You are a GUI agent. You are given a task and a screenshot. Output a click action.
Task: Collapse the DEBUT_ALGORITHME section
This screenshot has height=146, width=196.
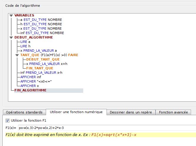point(11,37)
